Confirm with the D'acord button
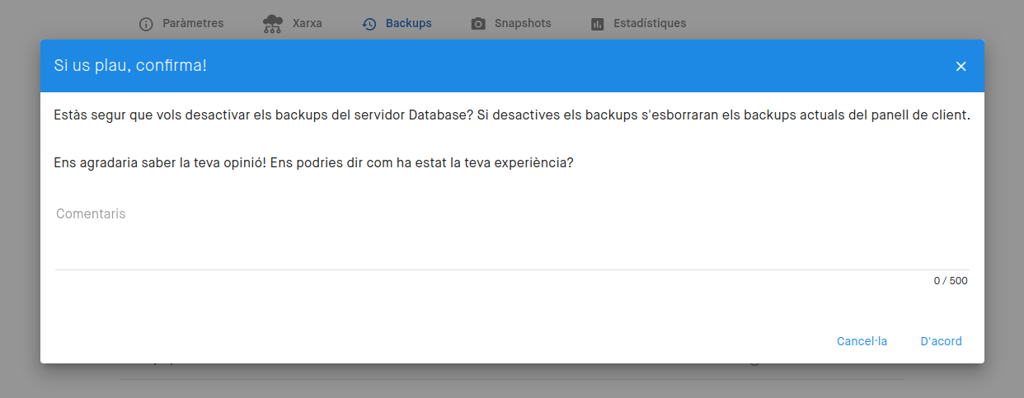 (x=941, y=341)
